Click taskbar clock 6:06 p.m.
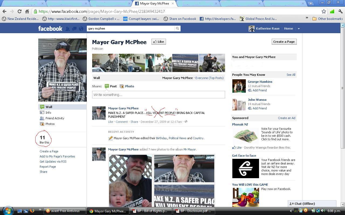 [334, 211]
